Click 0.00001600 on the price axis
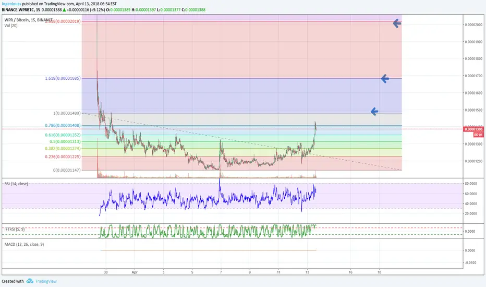This screenshot has height=287, width=486. [x=473, y=93]
